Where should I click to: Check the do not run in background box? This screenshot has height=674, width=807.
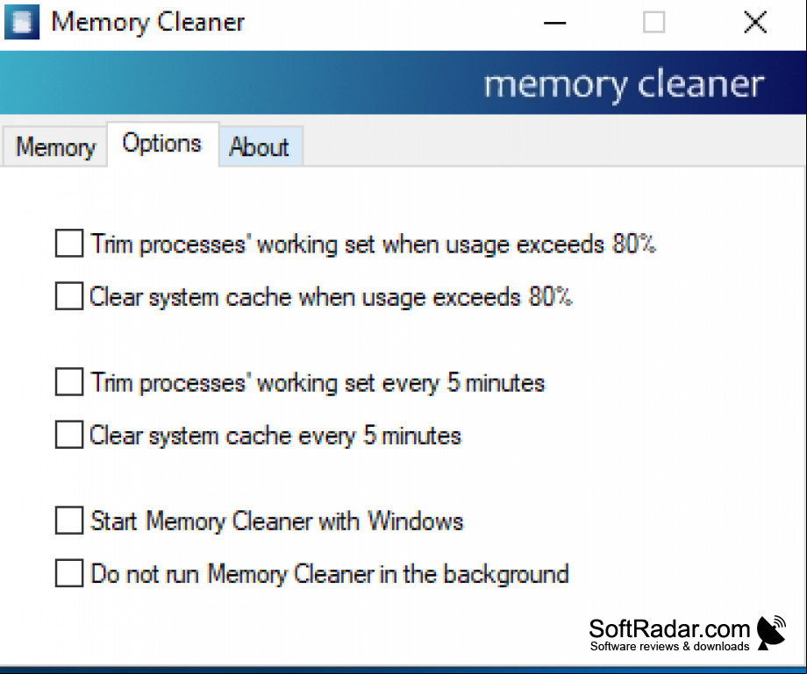pos(69,573)
